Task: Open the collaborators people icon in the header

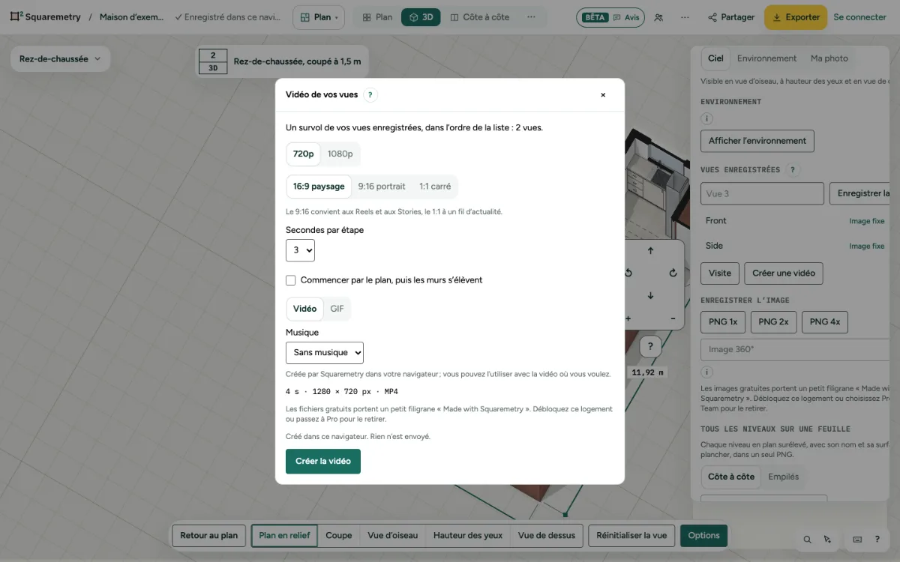Action: click(658, 17)
